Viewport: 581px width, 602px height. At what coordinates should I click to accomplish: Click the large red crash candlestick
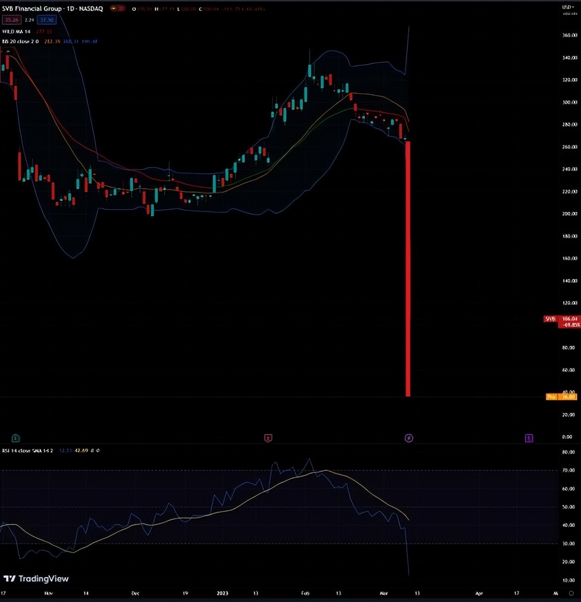coord(408,269)
